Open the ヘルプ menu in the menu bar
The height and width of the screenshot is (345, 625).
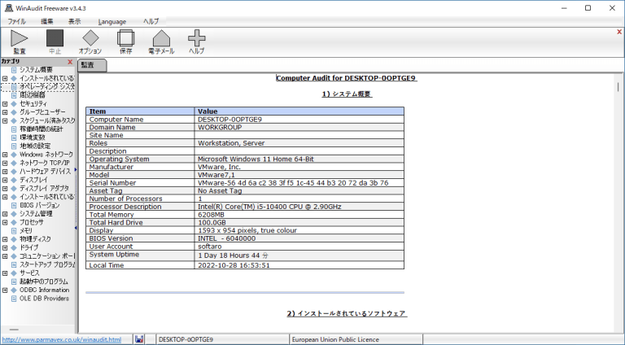point(151,21)
